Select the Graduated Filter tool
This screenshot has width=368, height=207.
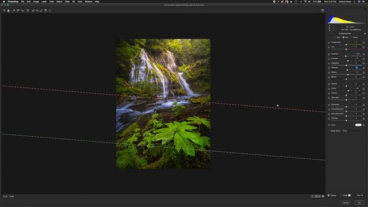coord(45,10)
